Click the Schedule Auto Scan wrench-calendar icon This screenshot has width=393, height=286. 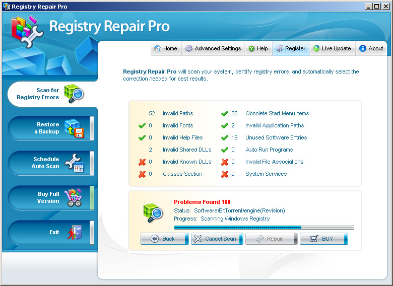74,163
